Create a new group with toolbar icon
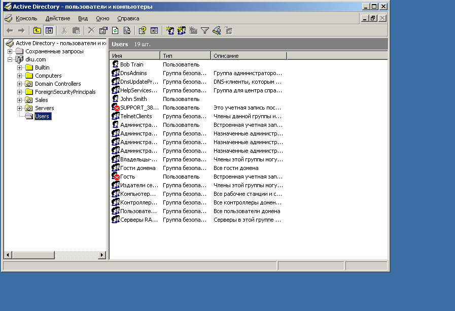This screenshot has width=455, height=311. point(182,30)
